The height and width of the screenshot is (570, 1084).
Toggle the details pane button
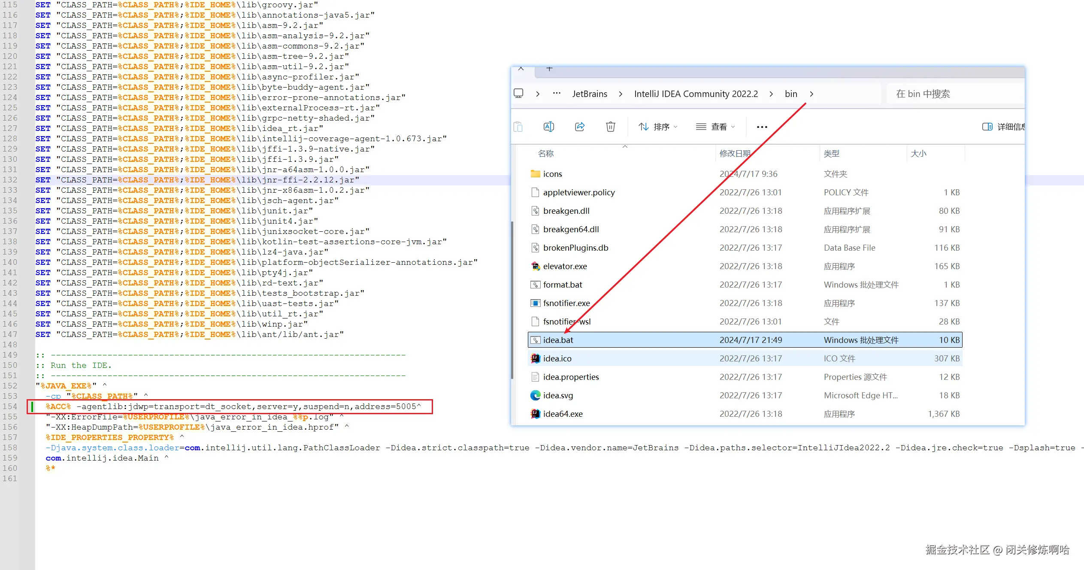987,127
